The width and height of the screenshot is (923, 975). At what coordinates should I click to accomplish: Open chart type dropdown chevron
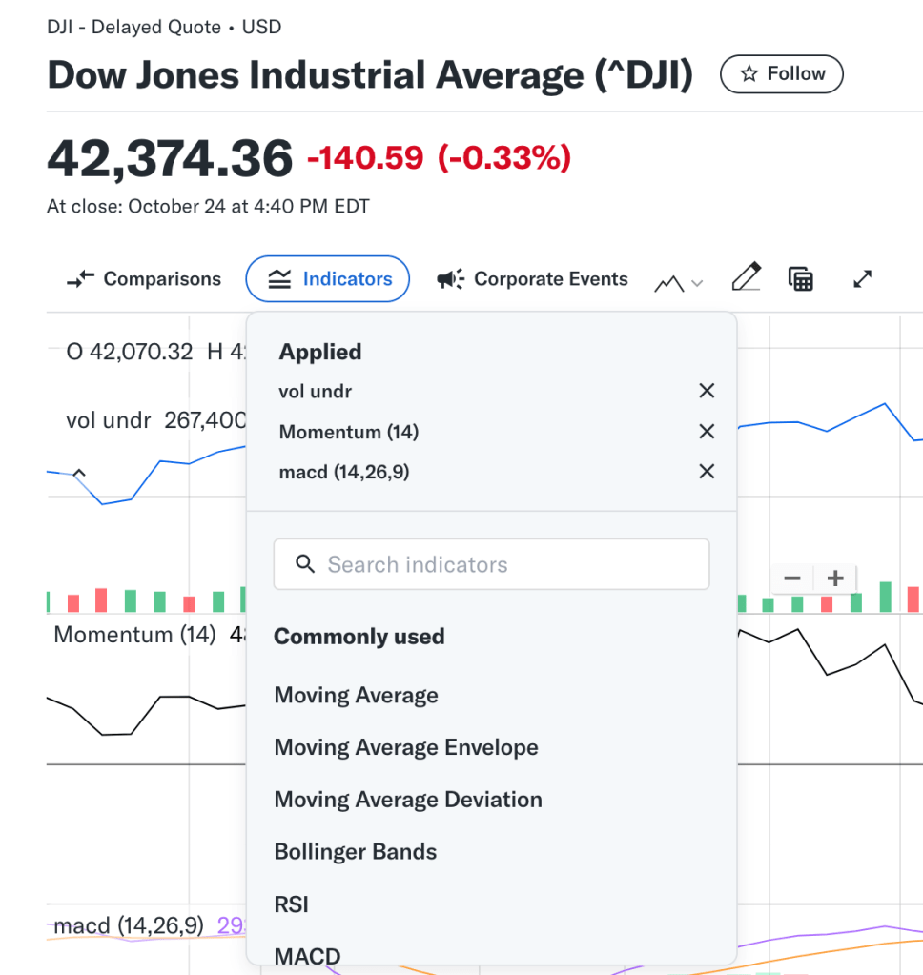click(x=697, y=283)
